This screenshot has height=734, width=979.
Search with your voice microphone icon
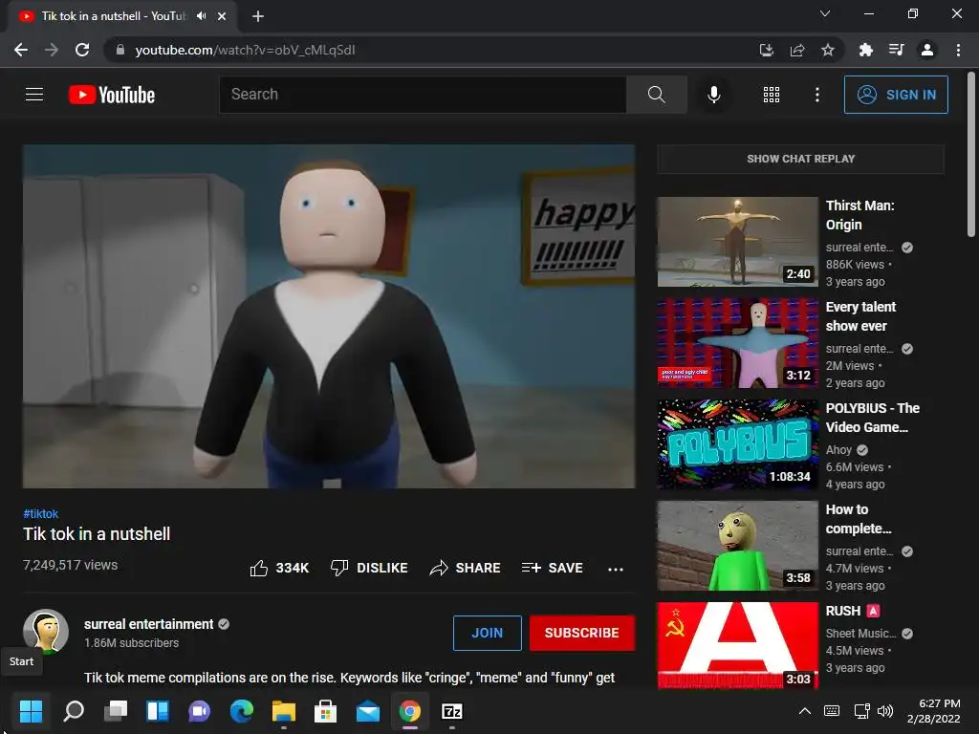(x=713, y=95)
